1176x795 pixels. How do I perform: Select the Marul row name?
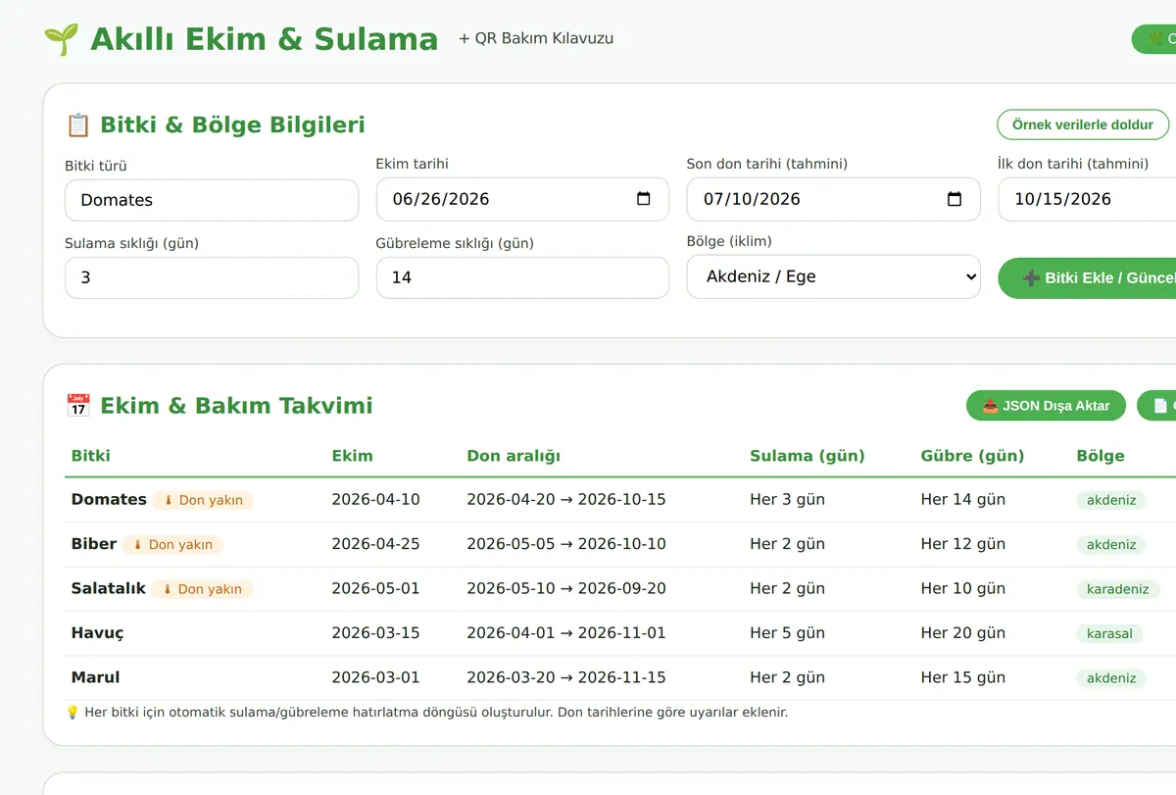point(96,677)
